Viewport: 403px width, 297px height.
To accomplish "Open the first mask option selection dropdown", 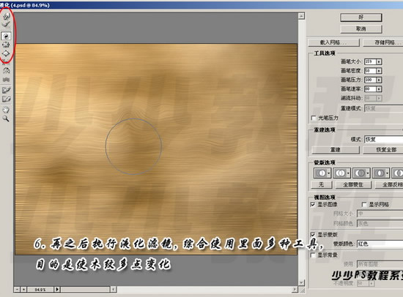I will point(329,173).
